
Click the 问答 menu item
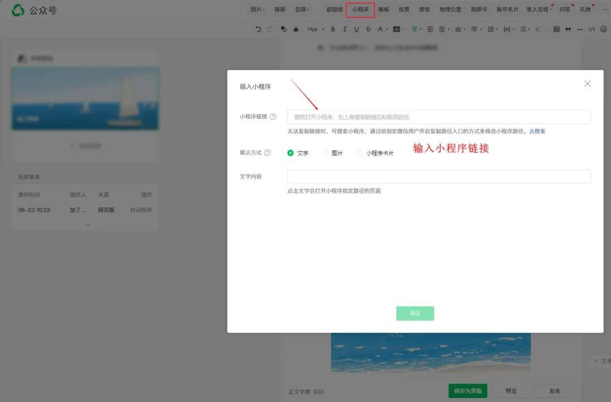pos(565,10)
